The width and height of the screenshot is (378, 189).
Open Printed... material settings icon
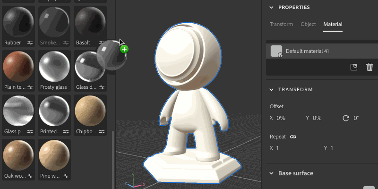[66, 132]
